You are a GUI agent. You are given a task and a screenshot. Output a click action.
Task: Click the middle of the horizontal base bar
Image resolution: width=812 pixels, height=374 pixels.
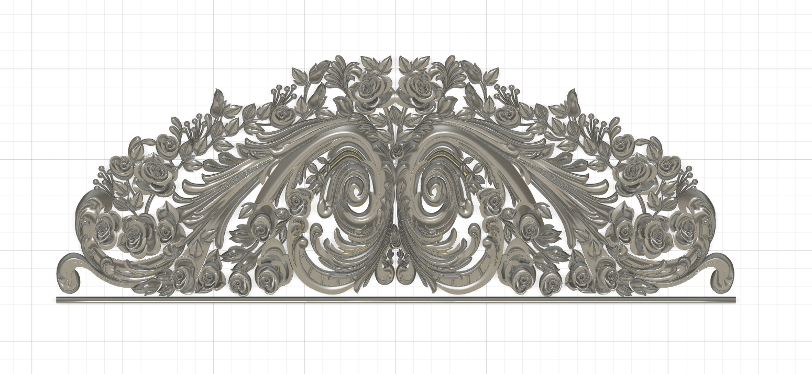tap(396, 300)
